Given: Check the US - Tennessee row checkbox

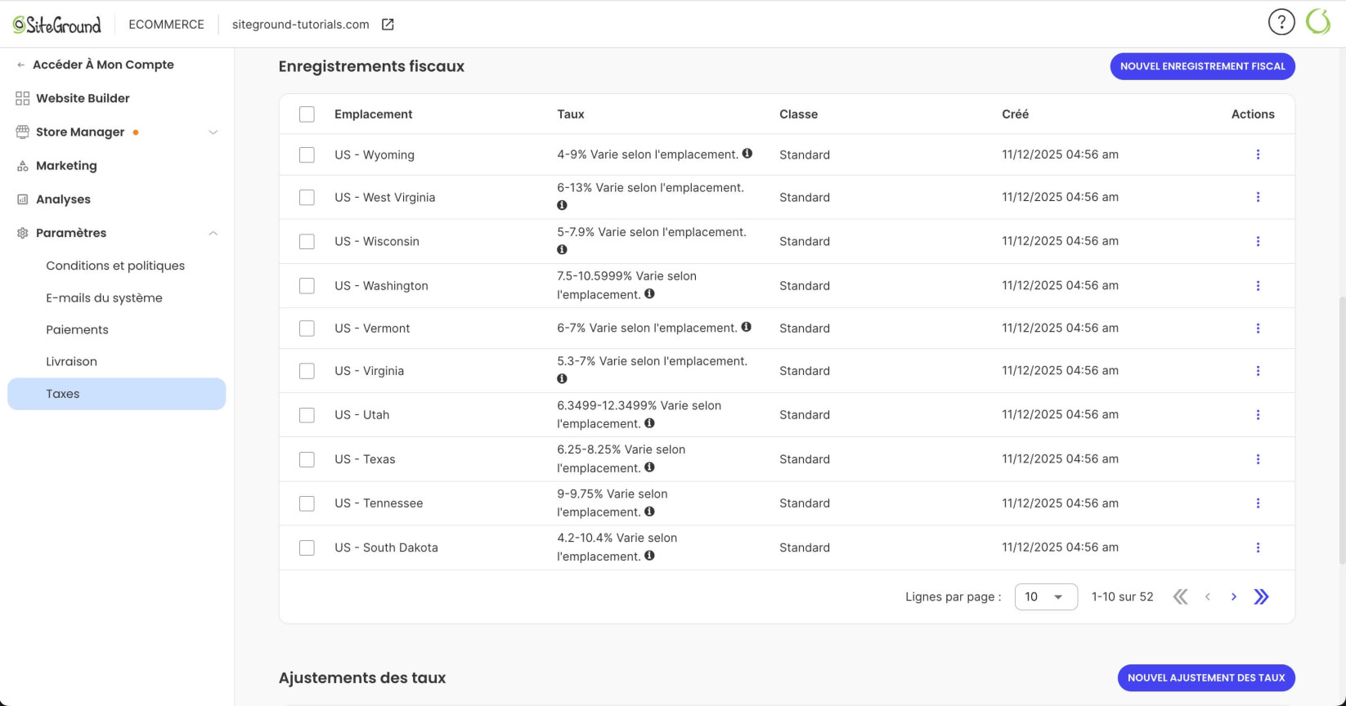Looking at the screenshot, I should (307, 503).
